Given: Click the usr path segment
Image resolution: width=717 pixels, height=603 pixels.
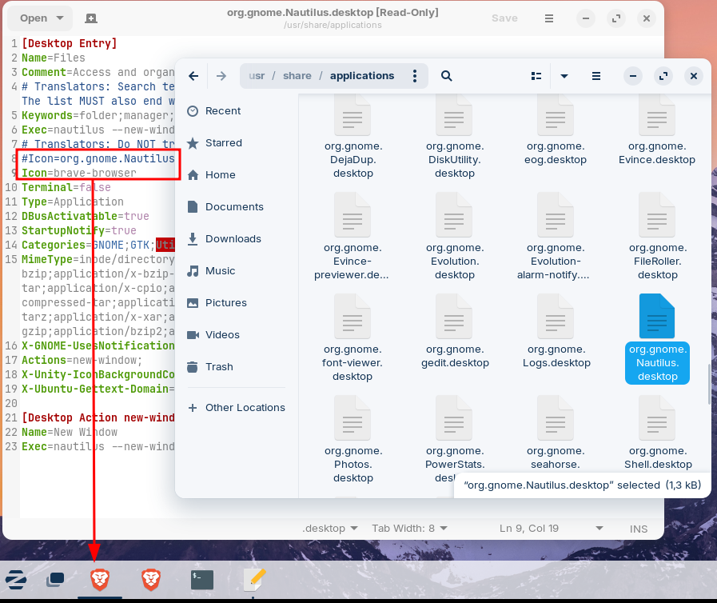Looking at the screenshot, I should pos(257,76).
